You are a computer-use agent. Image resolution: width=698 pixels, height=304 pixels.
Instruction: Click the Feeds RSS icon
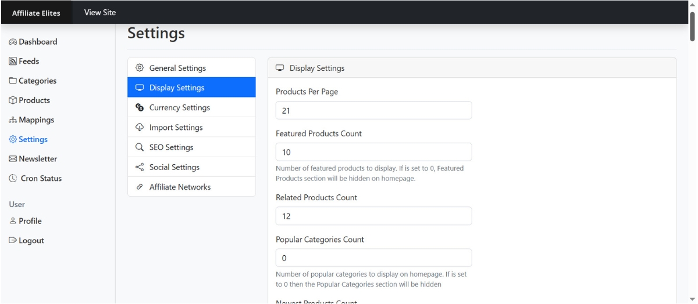pyautogui.click(x=13, y=61)
